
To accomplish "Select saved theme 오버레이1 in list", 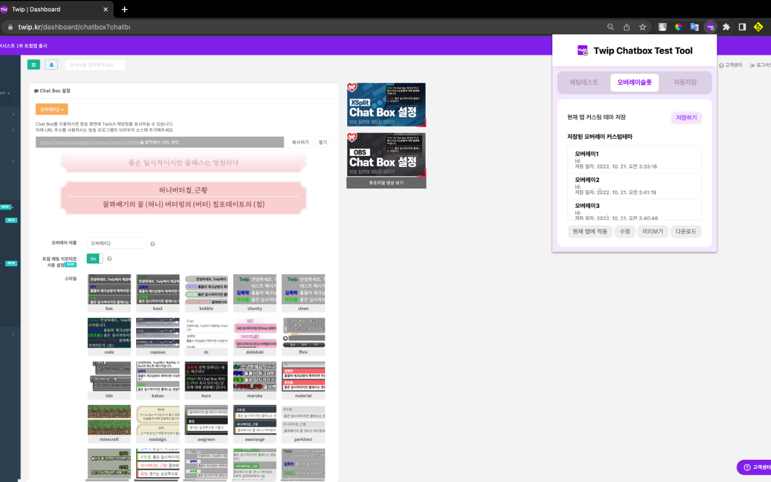I will 634,160.
